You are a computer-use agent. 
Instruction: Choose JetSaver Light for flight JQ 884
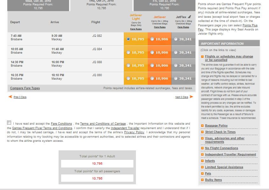(x=128, y=52)
